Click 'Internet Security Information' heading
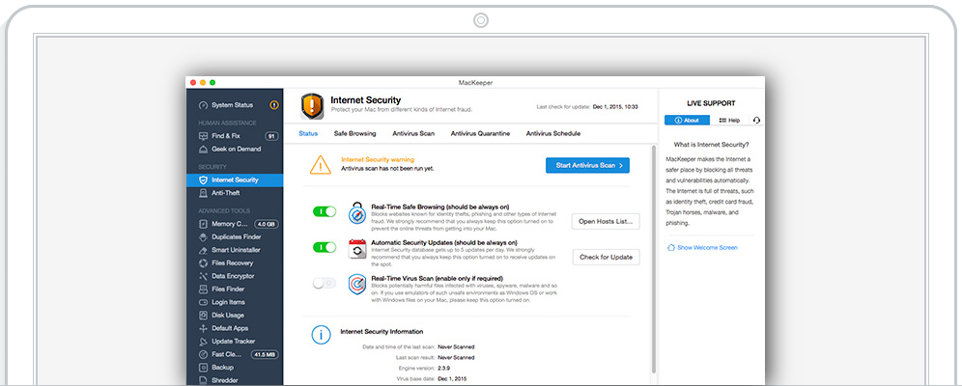The height and width of the screenshot is (386, 962). (x=382, y=331)
